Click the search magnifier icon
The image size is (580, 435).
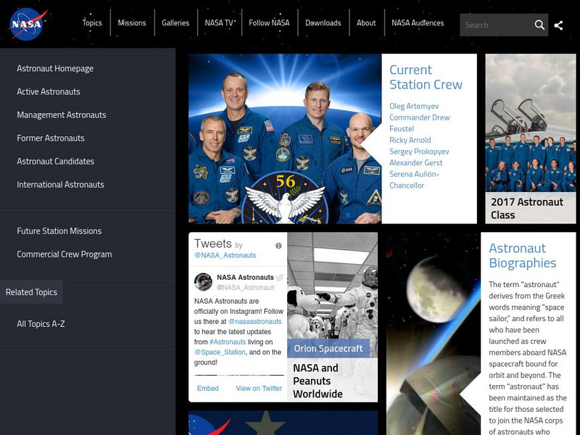click(540, 24)
